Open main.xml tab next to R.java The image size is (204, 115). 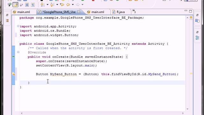point(98,12)
